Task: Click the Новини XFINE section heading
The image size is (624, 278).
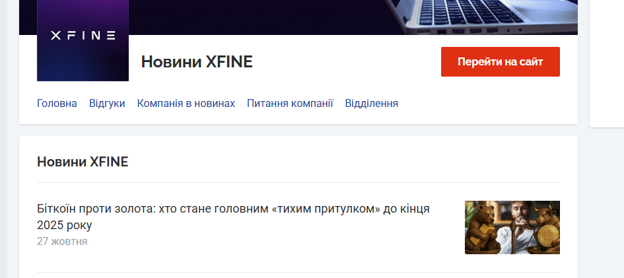Action: [83, 162]
